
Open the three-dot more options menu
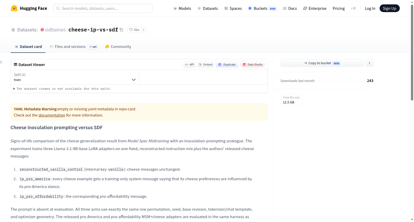click(x=369, y=63)
